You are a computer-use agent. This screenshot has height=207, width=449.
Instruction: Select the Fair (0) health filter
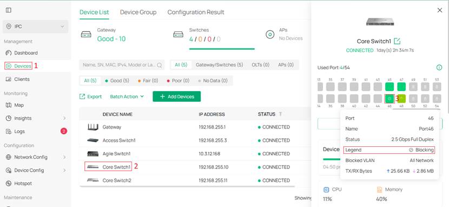click(148, 81)
